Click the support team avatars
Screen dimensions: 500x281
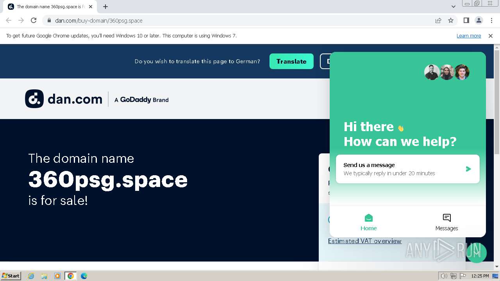pyautogui.click(x=447, y=72)
